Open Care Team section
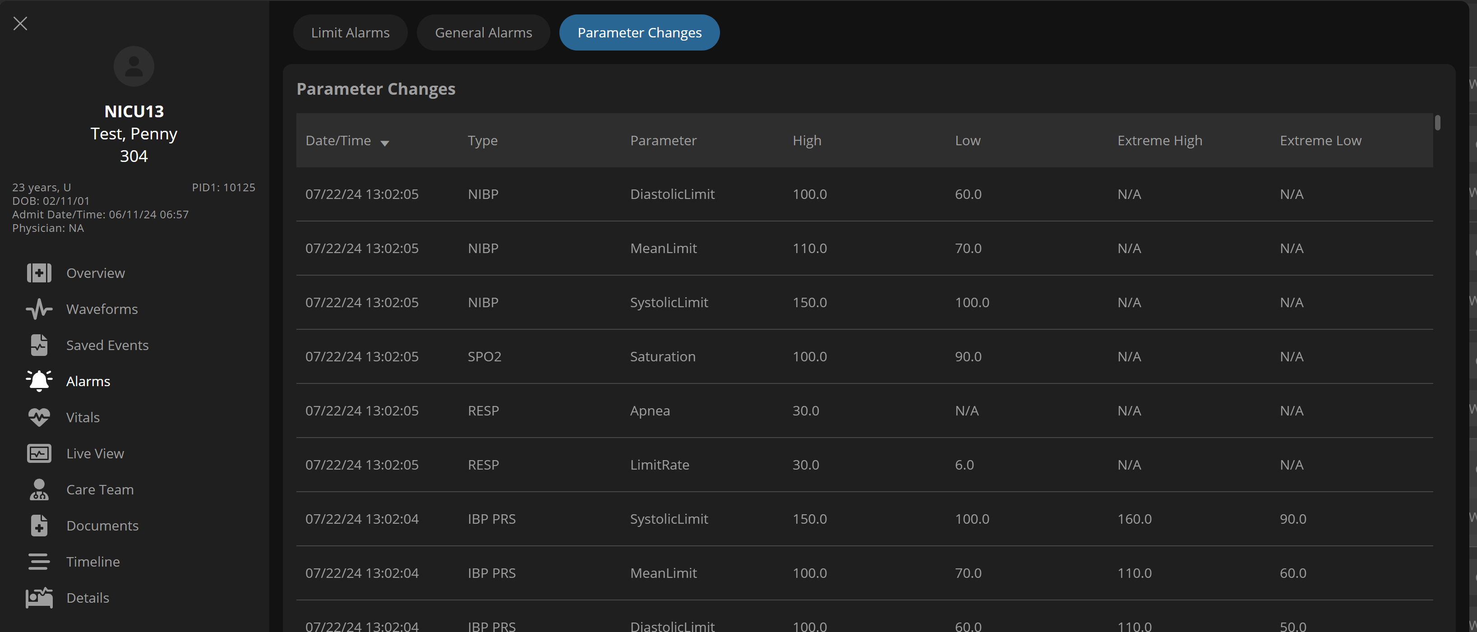Viewport: 1477px width, 632px height. 100,490
